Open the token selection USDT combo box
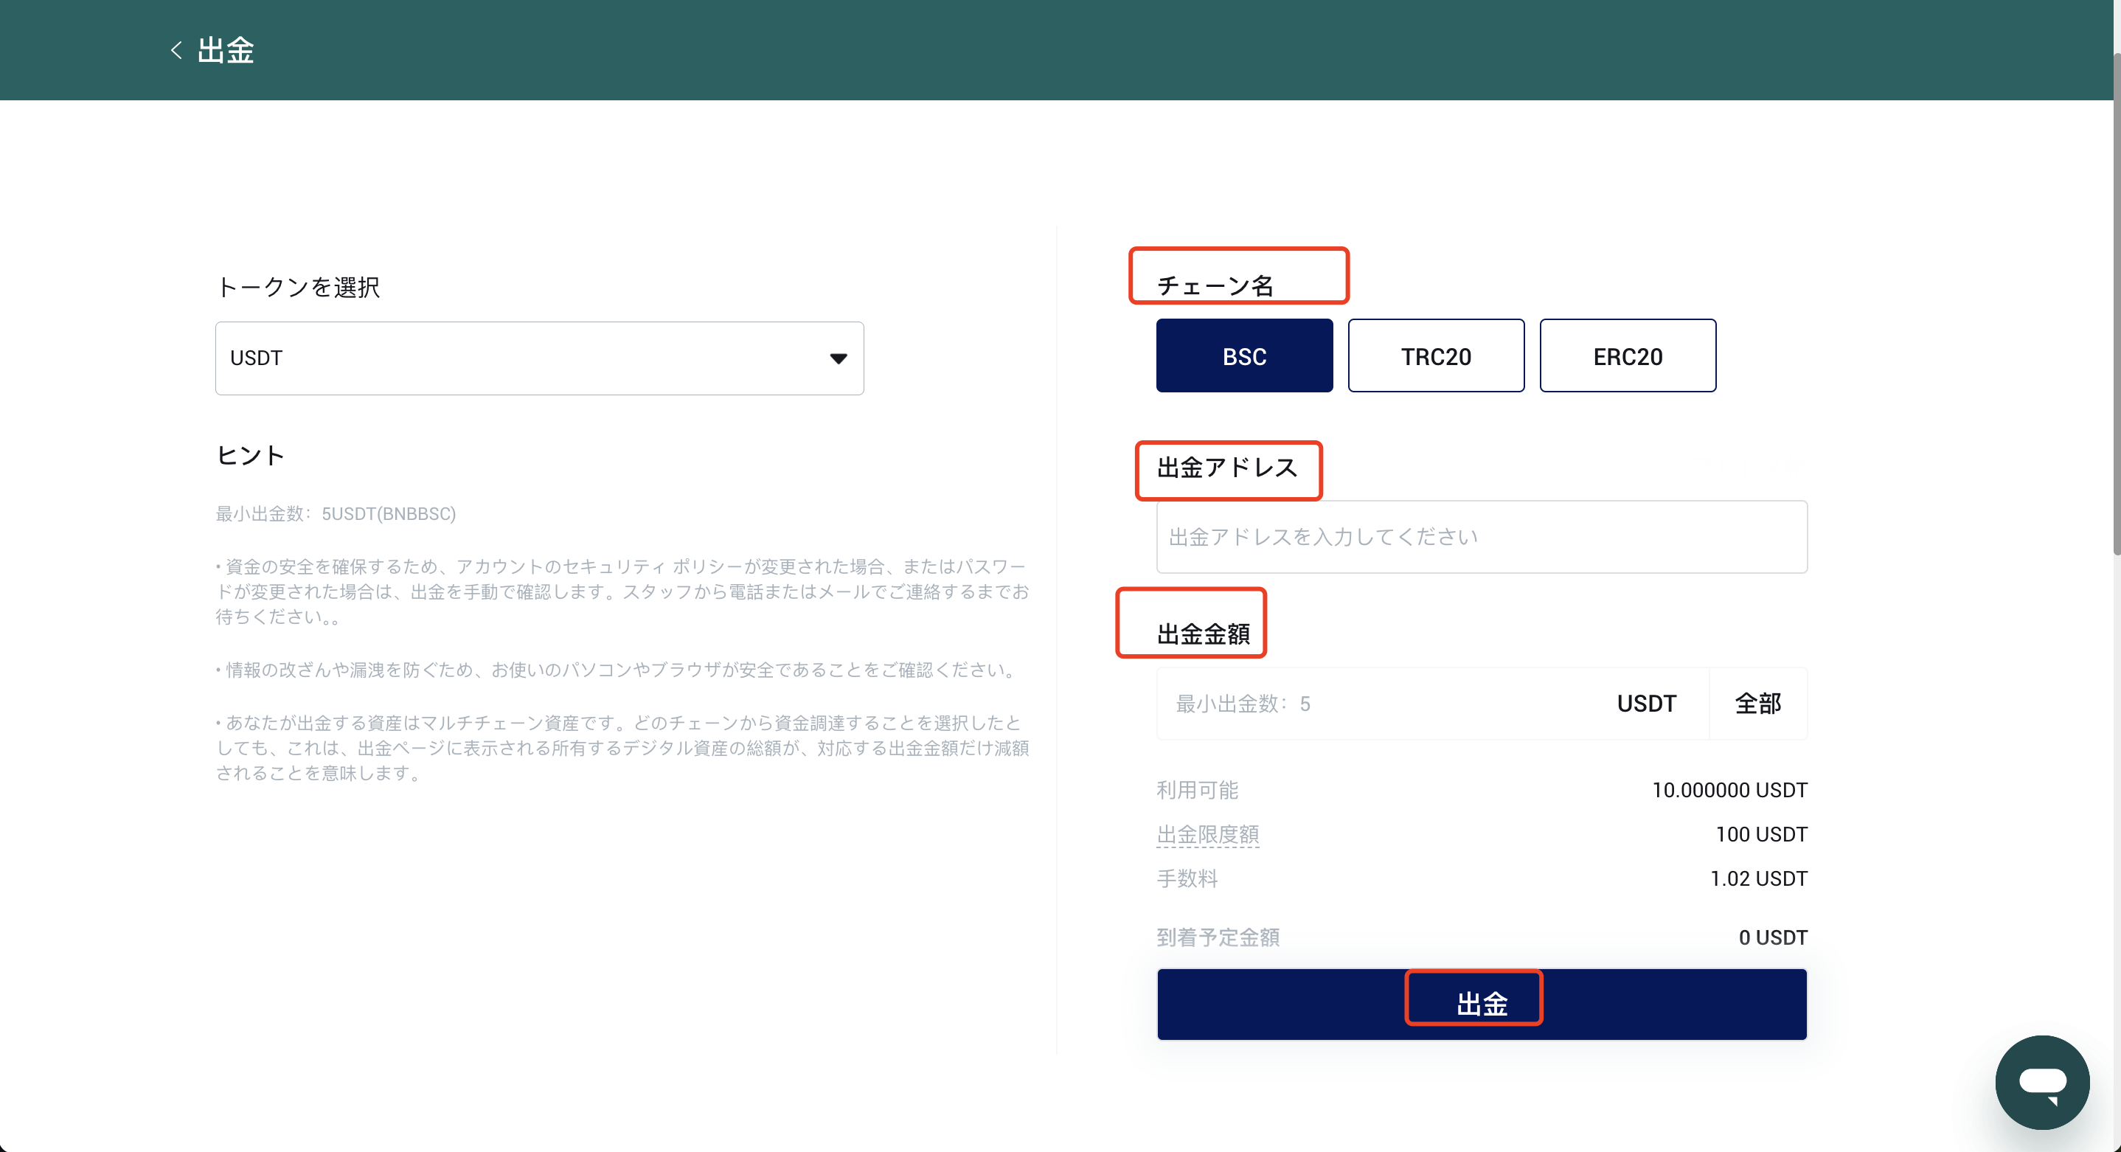The width and height of the screenshot is (2121, 1152). click(x=538, y=358)
